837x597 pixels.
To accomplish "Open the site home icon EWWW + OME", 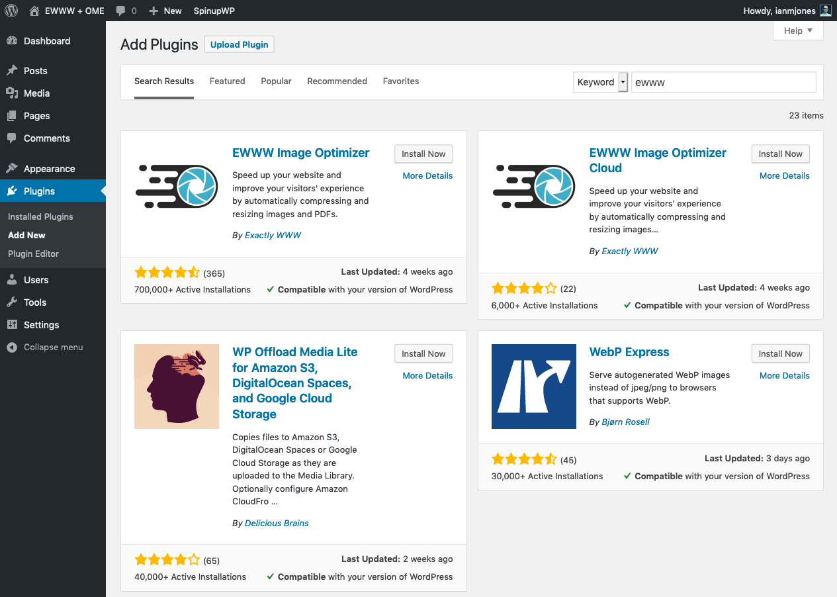I will (34, 11).
